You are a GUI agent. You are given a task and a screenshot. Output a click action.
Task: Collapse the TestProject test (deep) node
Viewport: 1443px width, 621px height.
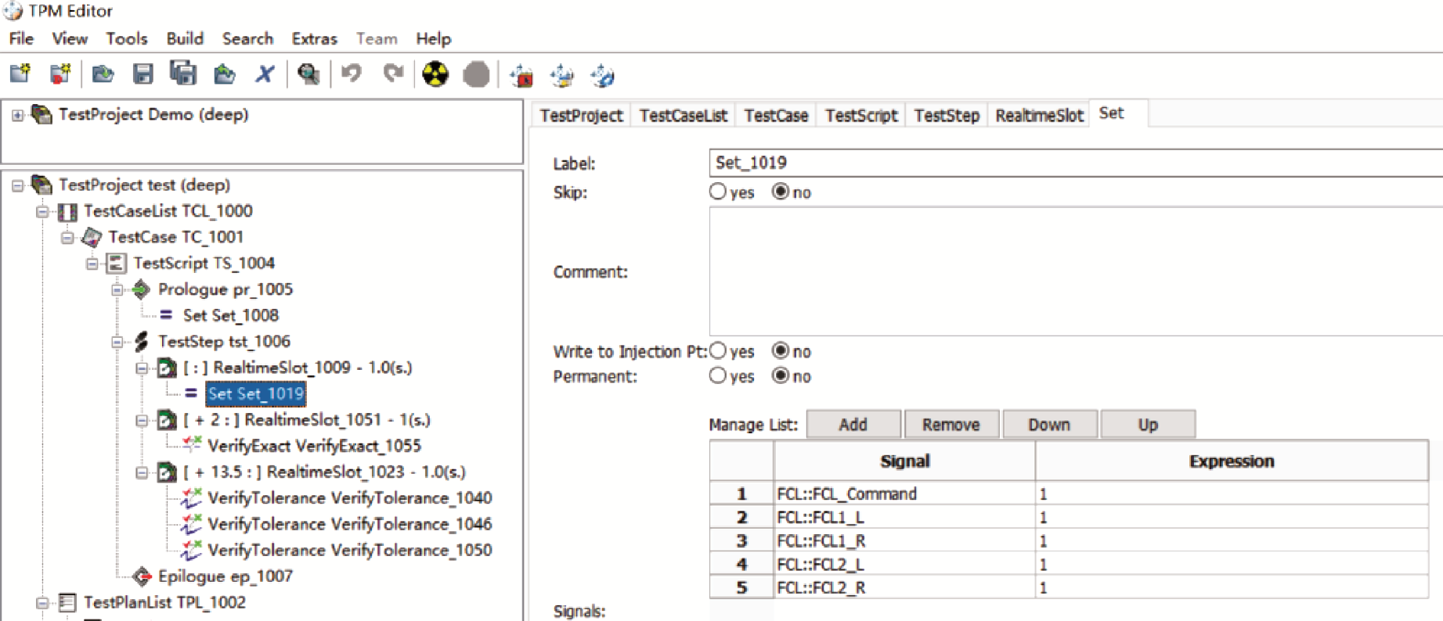click(x=17, y=186)
